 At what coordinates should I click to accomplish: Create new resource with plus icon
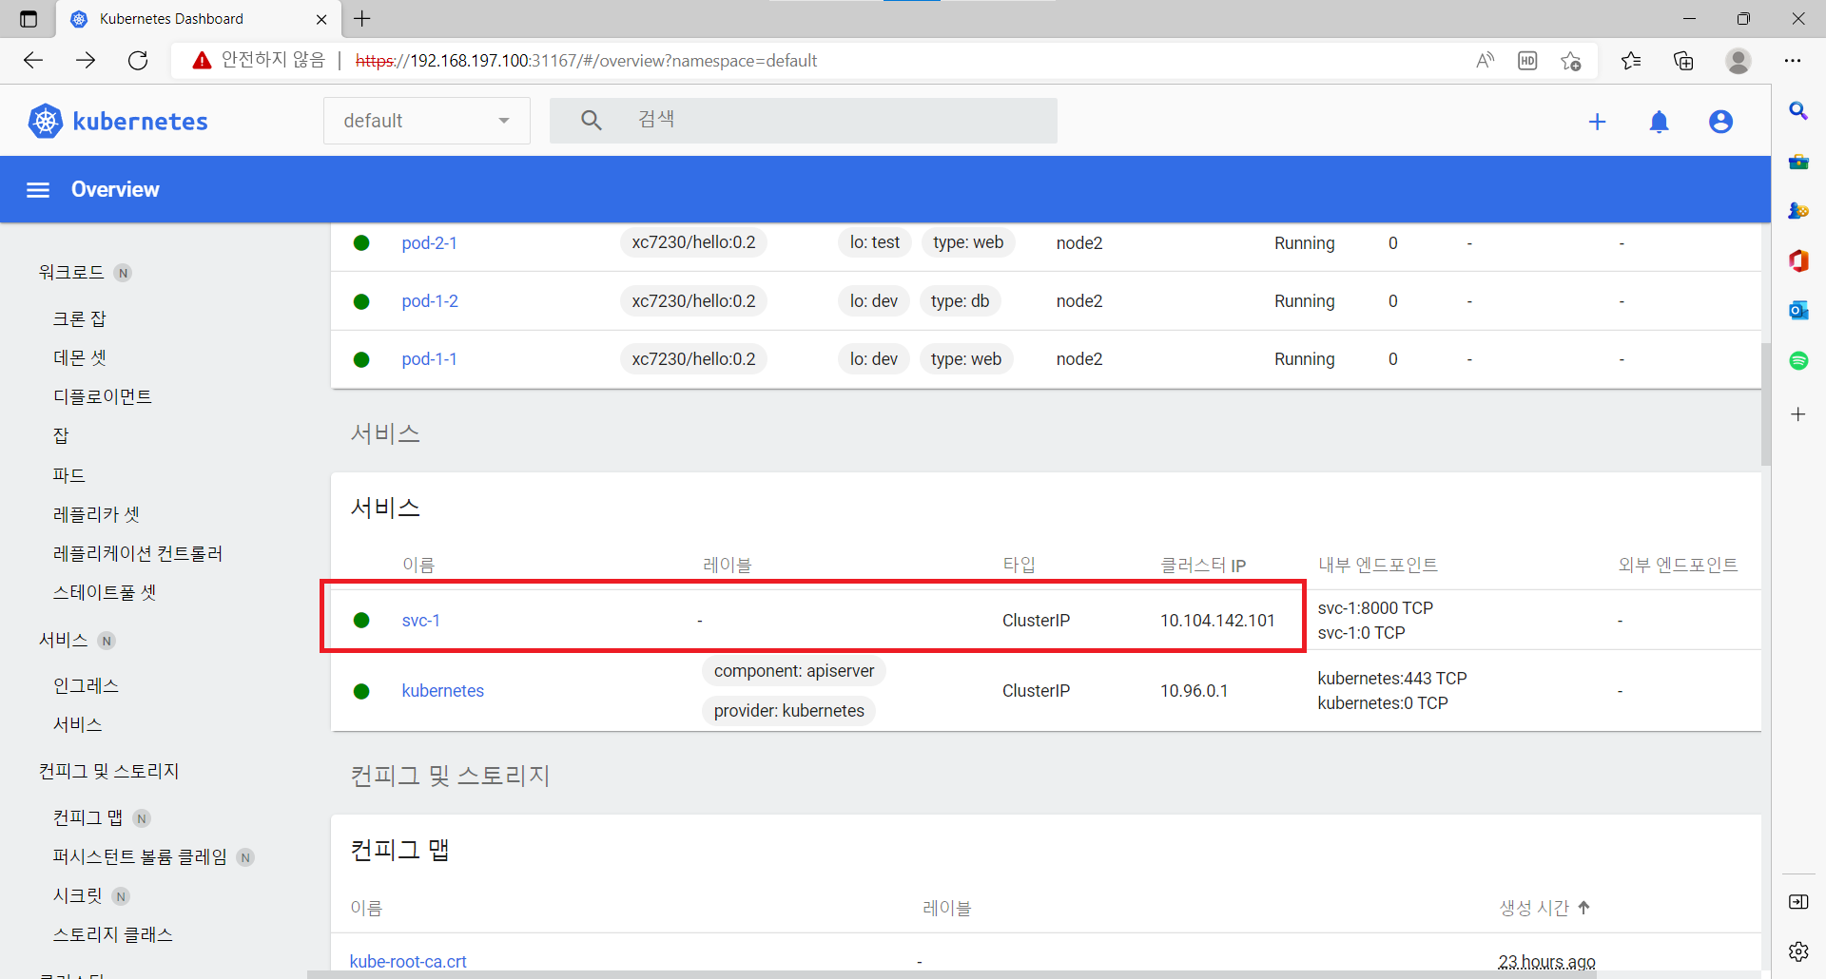pyautogui.click(x=1597, y=122)
